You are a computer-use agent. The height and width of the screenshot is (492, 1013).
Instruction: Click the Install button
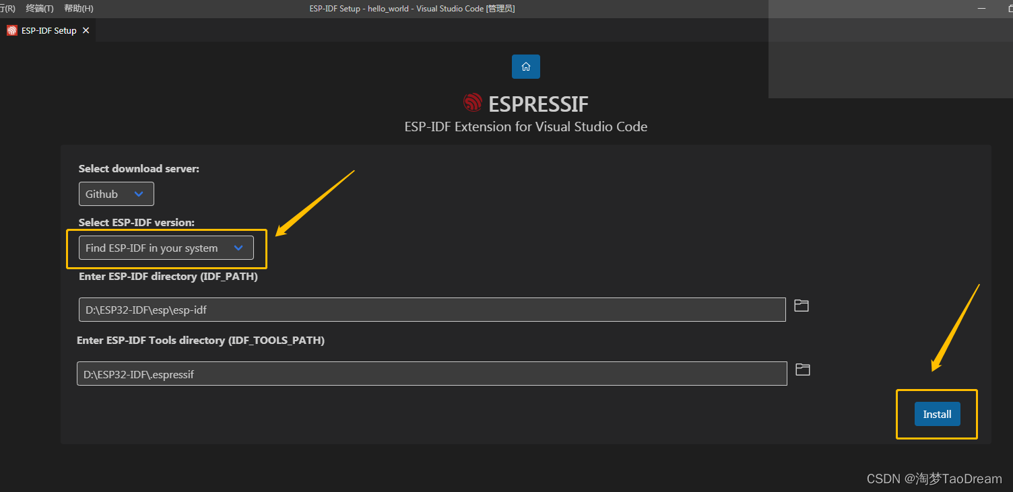[937, 414]
